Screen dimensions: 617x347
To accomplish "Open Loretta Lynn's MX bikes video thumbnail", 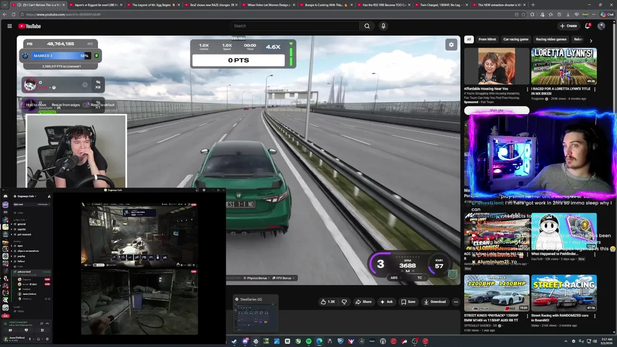I will click(564, 66).
